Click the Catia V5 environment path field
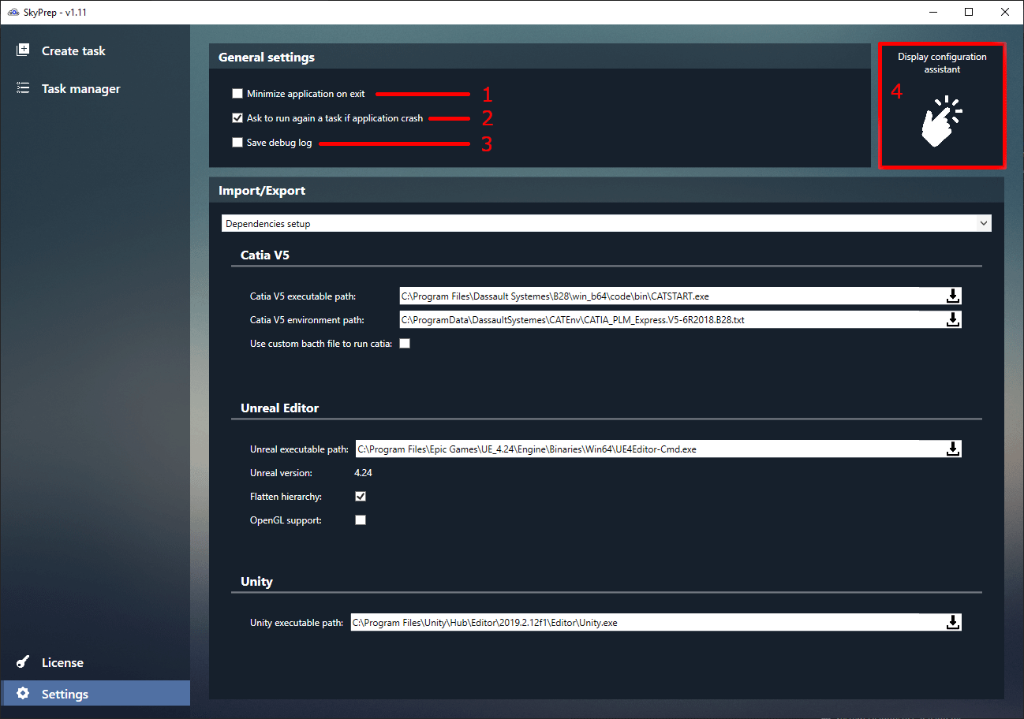The width and height of the screenshot is (1024, 719). (671, 319)
